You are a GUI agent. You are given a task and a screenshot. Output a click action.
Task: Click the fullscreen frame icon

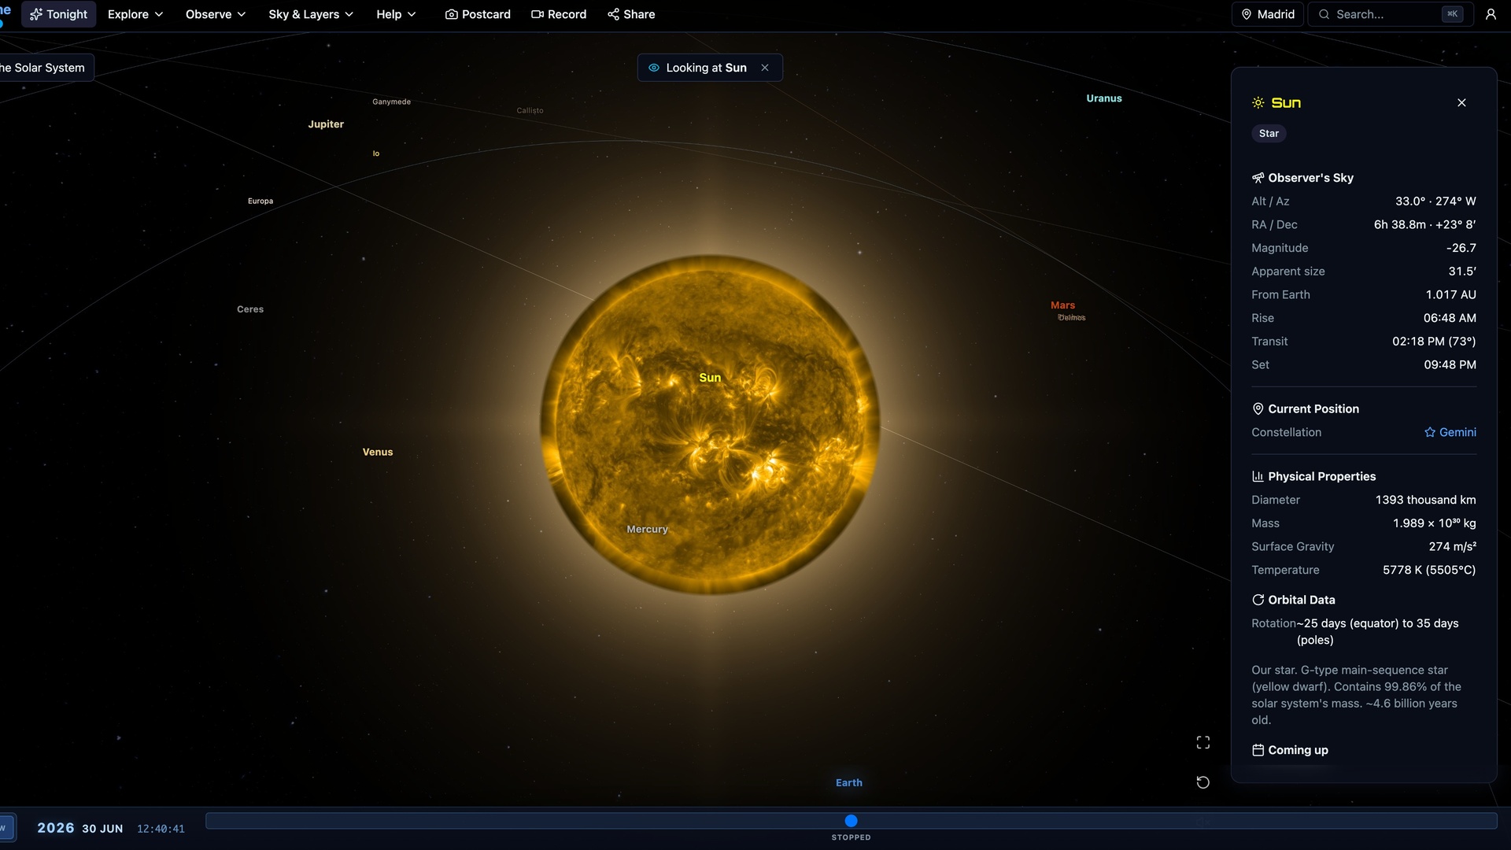coord(1203,742)
